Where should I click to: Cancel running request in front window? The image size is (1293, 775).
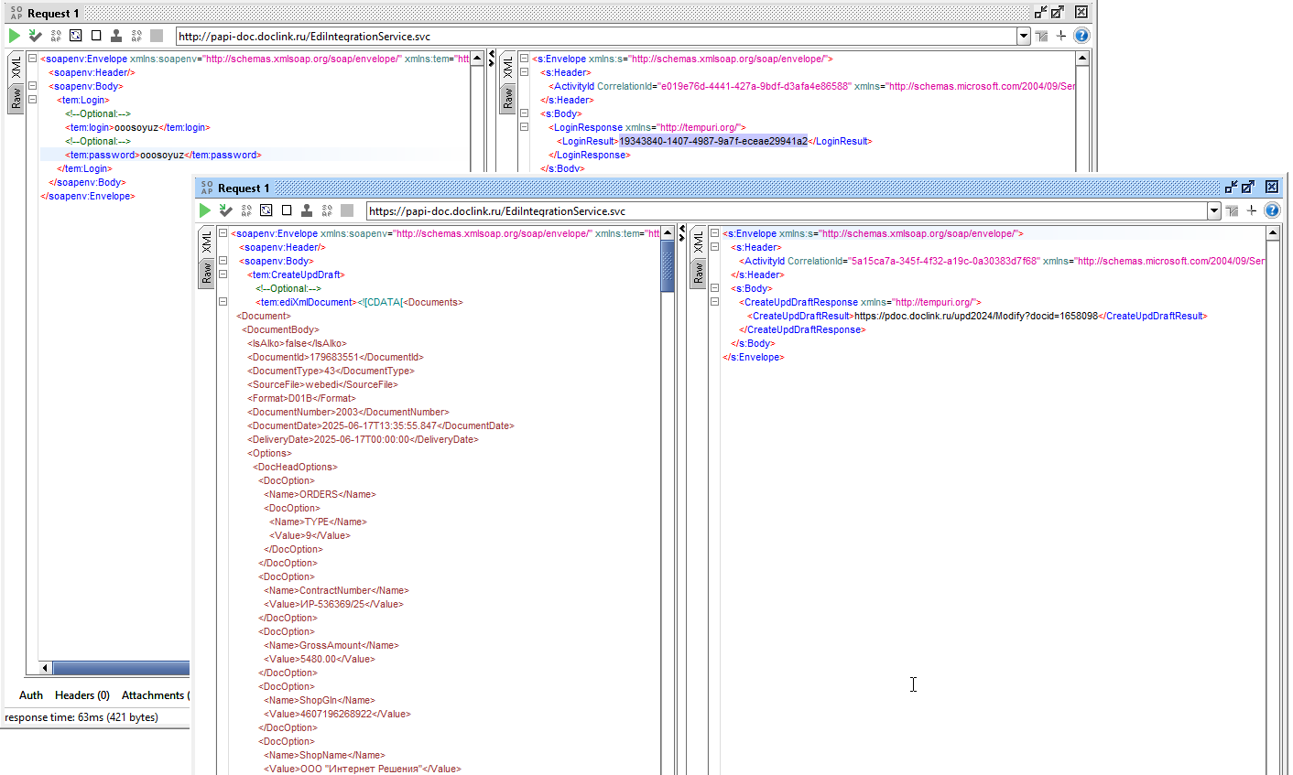coord(347,210)
